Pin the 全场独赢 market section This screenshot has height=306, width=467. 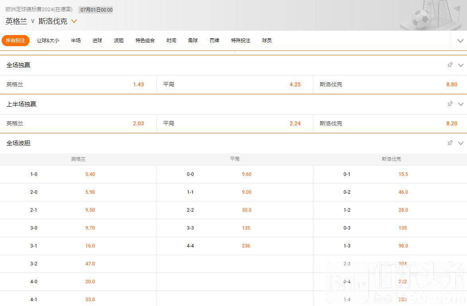(x=450, y=65)
